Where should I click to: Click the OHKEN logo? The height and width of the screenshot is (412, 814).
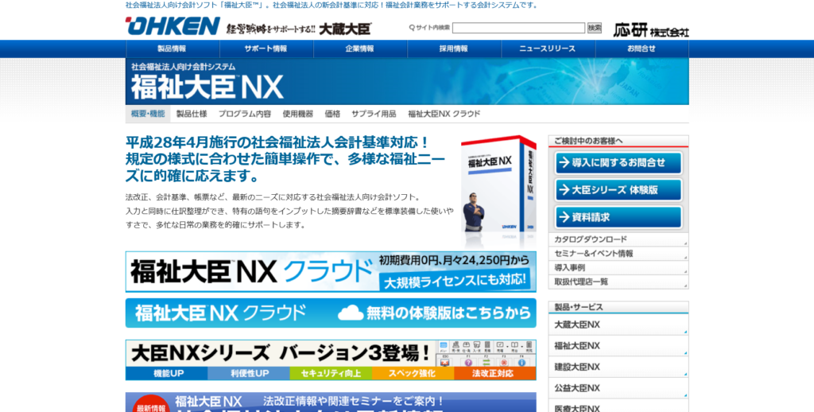(172, 26)
